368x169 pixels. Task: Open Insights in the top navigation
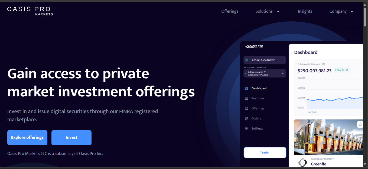305,11
